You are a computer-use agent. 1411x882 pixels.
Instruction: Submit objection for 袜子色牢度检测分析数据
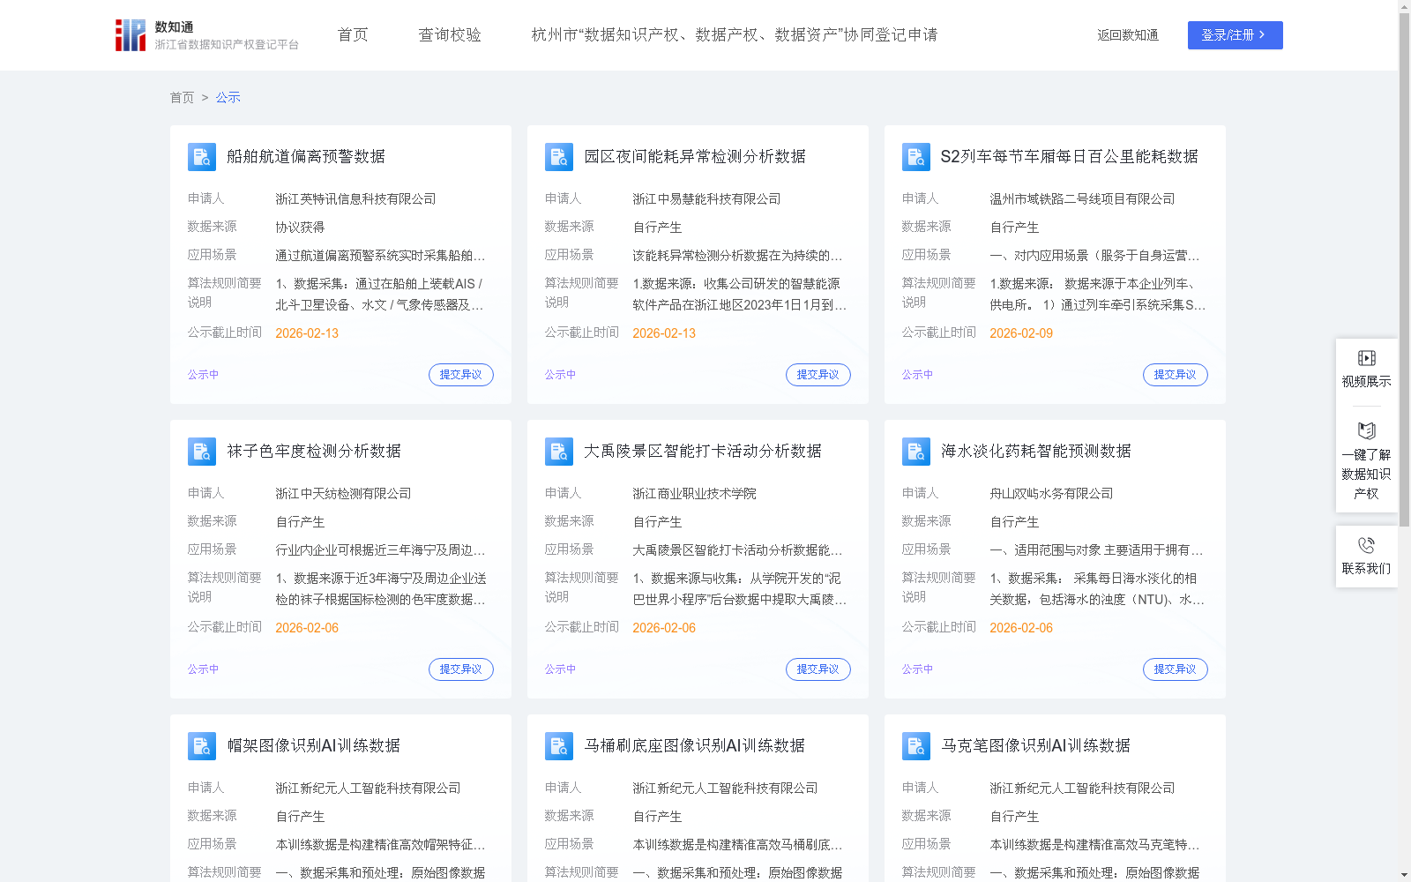point(461,669)
